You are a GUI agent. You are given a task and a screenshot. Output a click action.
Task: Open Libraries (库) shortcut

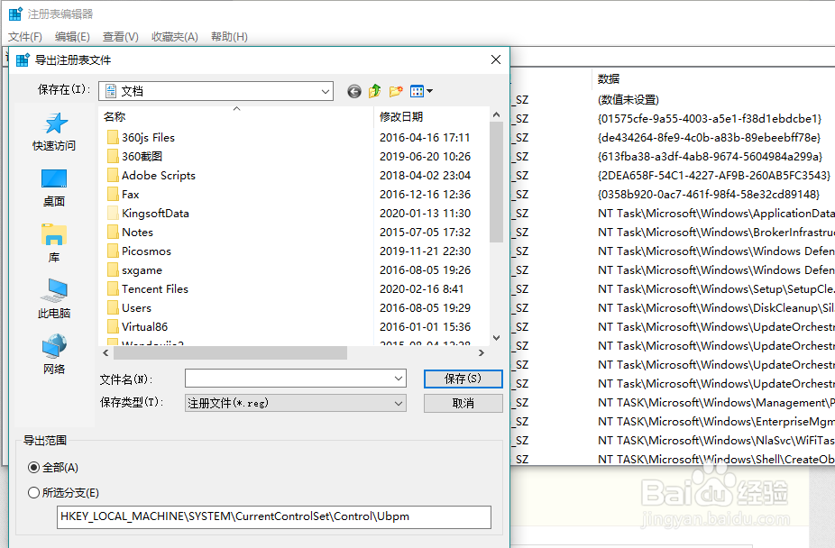coord(54,243)
